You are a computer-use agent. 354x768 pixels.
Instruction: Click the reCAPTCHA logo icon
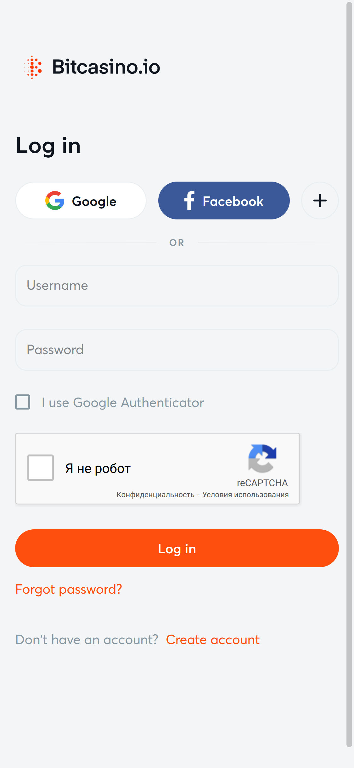(262, 458)
